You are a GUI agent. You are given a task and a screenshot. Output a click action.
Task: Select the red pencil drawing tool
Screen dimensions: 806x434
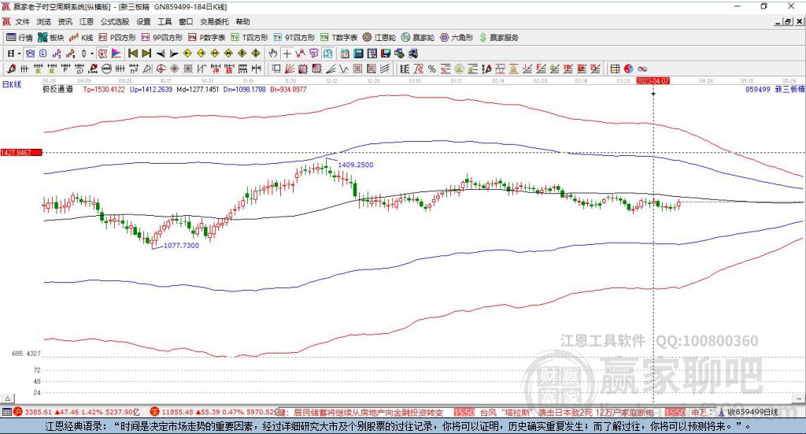tap(11, 69)
